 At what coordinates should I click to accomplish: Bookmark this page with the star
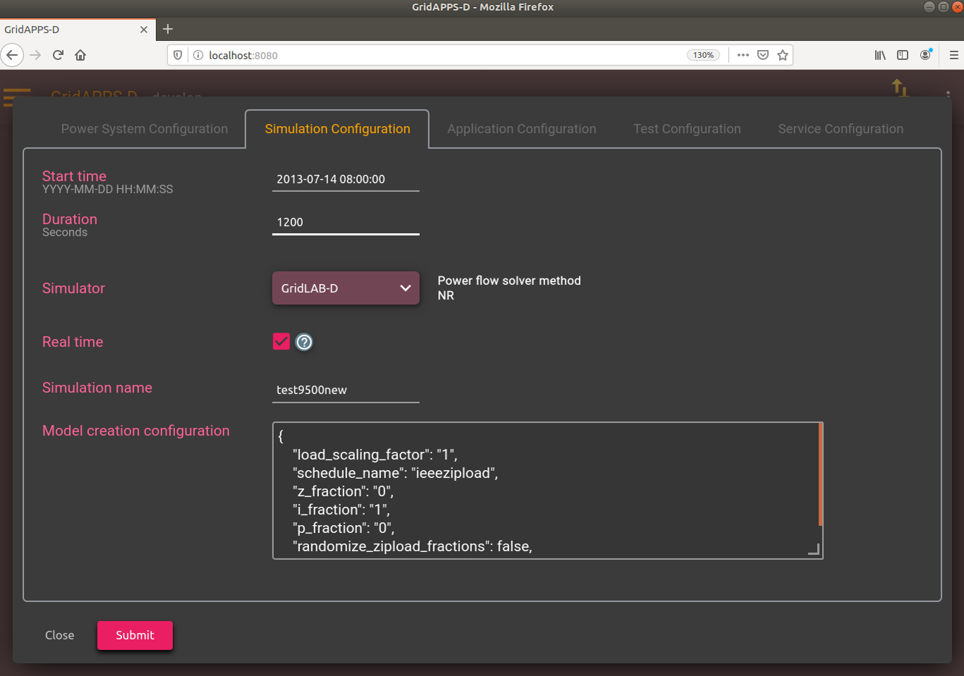pyautogui.click(x=783, y=55)
